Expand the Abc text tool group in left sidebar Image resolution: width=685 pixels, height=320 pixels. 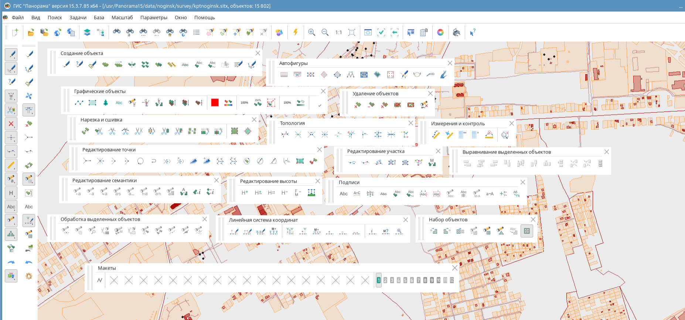tap(11, 207)
